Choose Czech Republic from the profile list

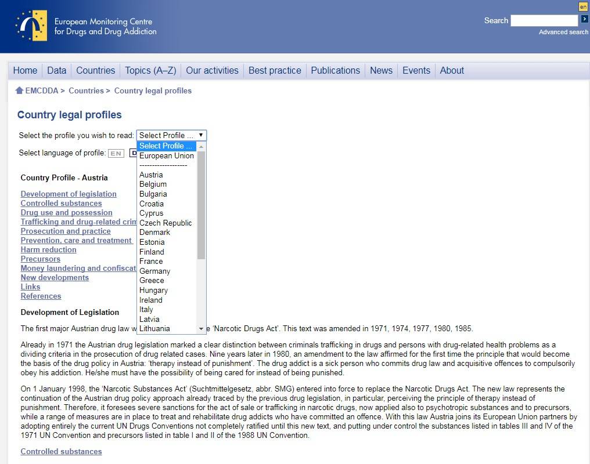click(167, 223)
